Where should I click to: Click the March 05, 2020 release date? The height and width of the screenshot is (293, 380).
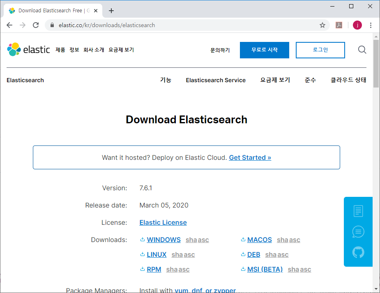[164, 205]
